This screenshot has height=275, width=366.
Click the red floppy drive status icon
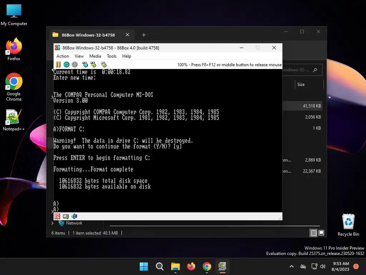[57, 216]
